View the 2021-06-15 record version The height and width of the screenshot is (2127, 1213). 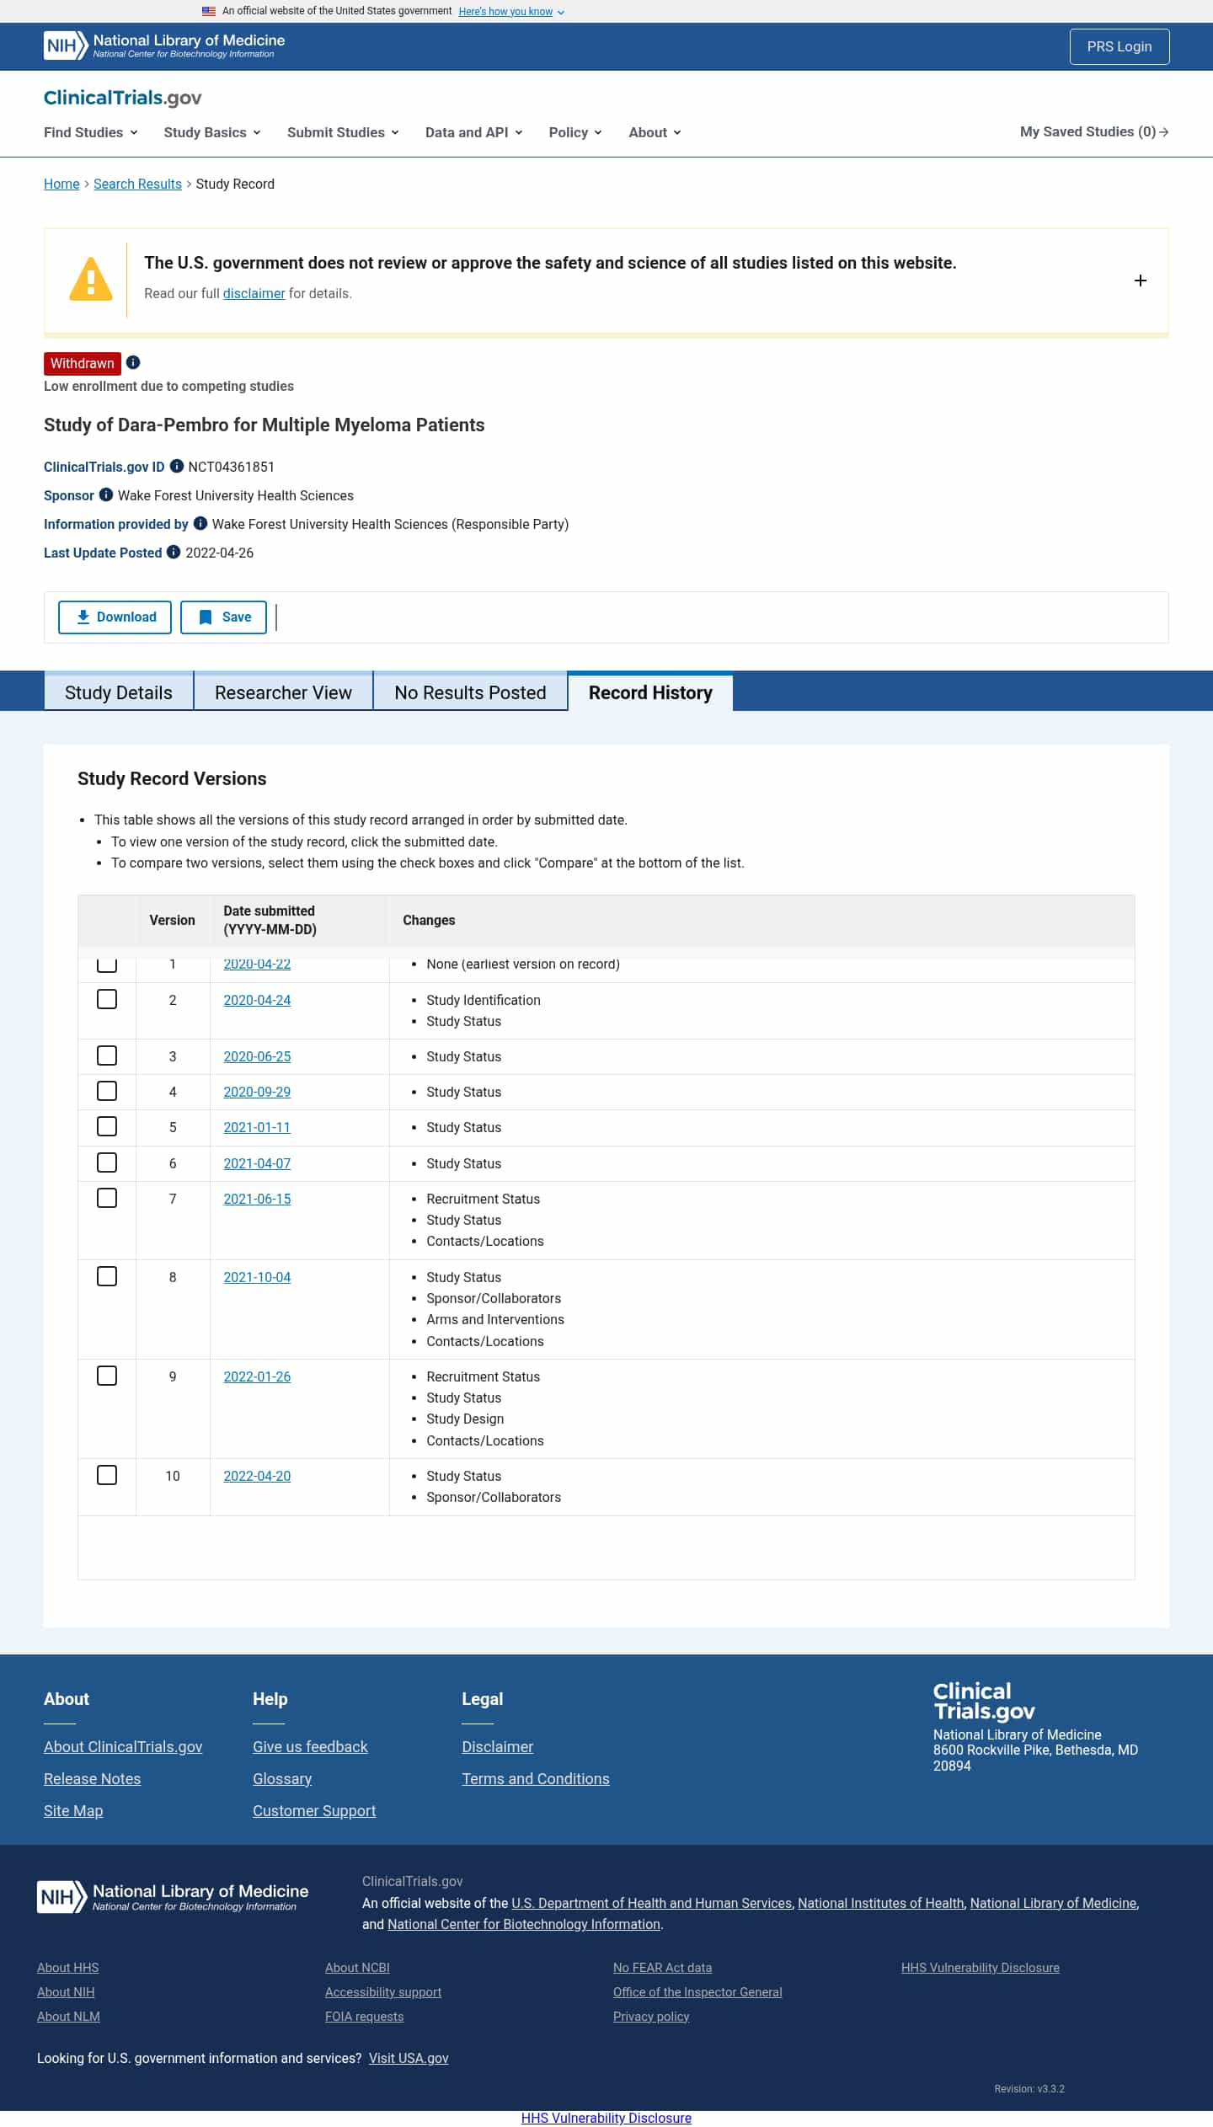pos(257,1199)
